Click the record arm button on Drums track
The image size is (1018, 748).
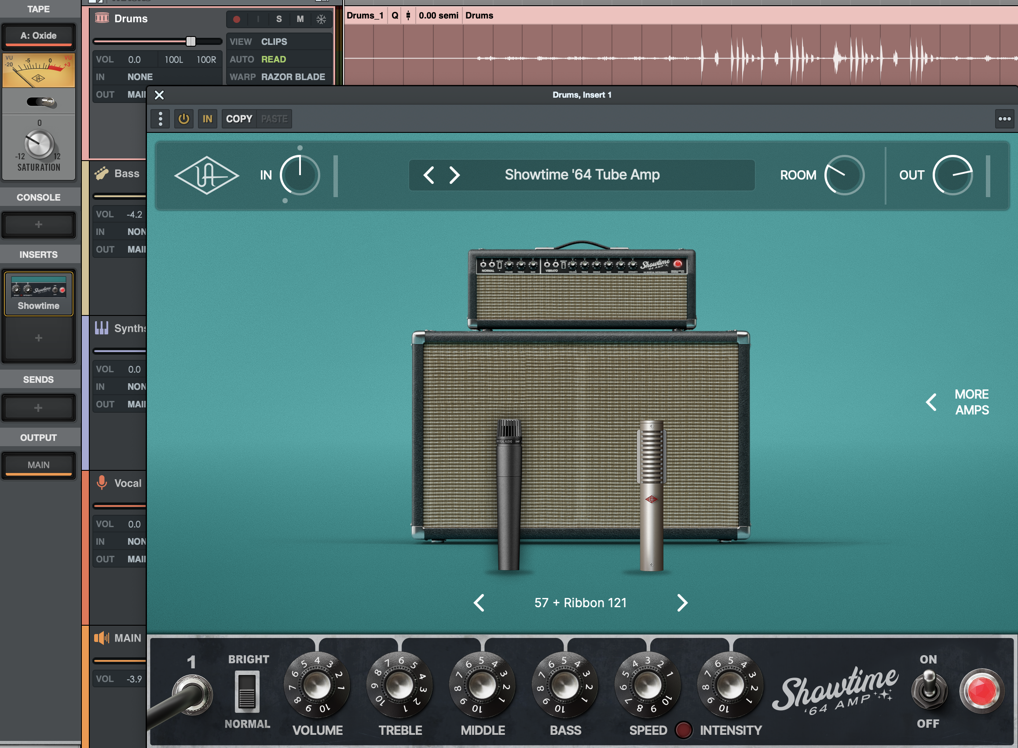click(x=236, y=19)
